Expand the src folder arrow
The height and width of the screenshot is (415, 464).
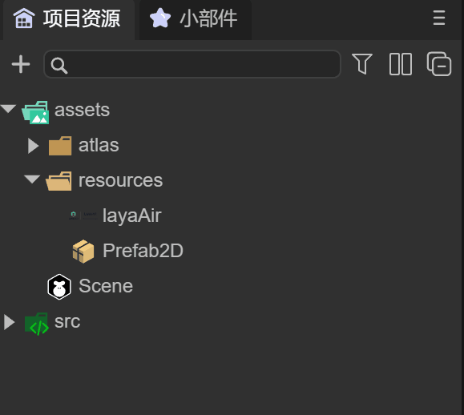[x=9, y=321]
